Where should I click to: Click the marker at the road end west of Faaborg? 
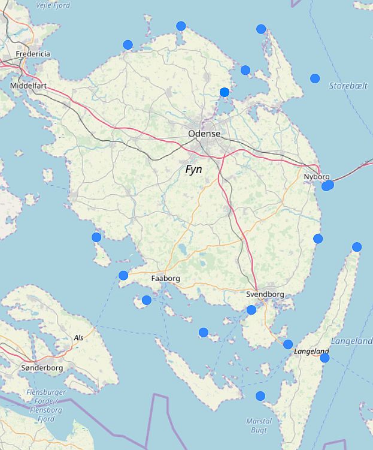point(123,275)
